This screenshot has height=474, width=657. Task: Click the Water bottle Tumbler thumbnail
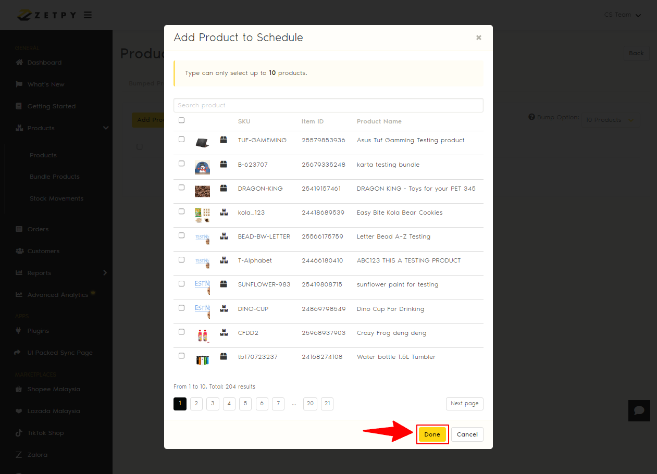pyautogui.click(x=202, y=359)
